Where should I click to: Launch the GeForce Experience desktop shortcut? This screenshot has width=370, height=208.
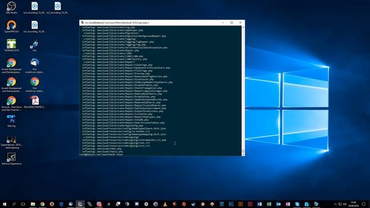pos(12,158)
